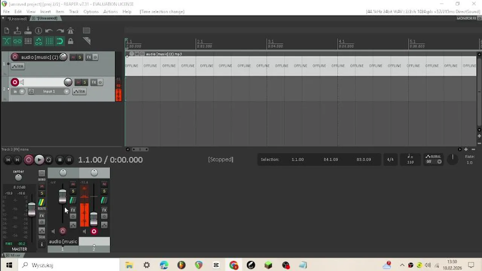Click TRIM envelope button on track 2
This screenshot has width=482, height=271.
[79, 91]
